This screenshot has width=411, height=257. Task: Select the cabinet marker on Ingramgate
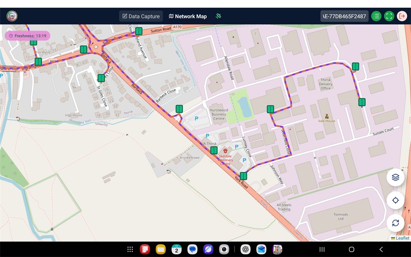[x=38, y=62]
